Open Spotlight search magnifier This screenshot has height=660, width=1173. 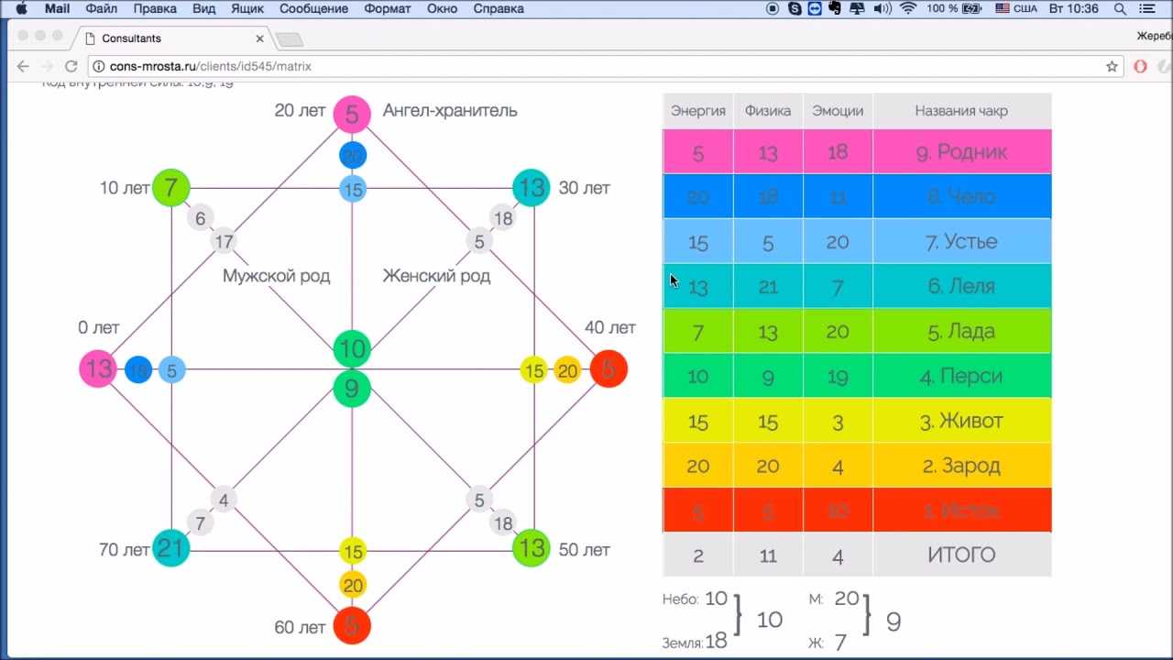(x=1120, y=8)
